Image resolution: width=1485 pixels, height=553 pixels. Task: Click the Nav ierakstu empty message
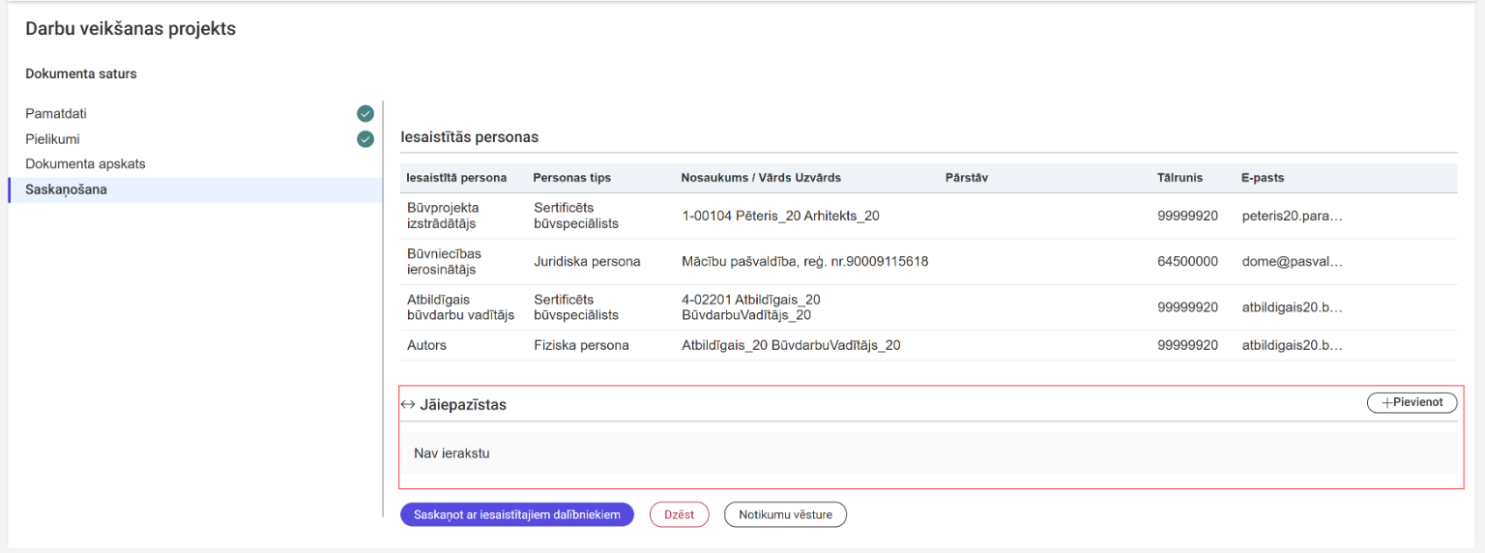[x=451, y=452]
